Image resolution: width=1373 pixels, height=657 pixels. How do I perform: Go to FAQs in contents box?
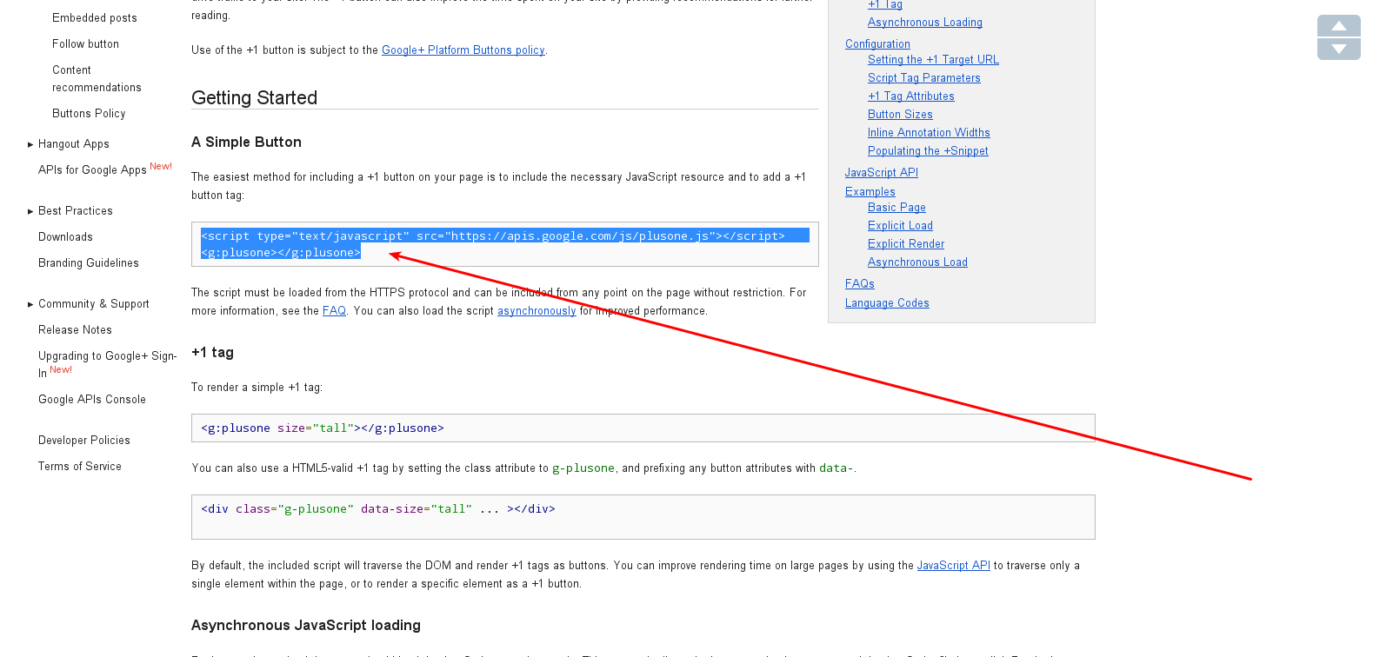coord(860,284)
